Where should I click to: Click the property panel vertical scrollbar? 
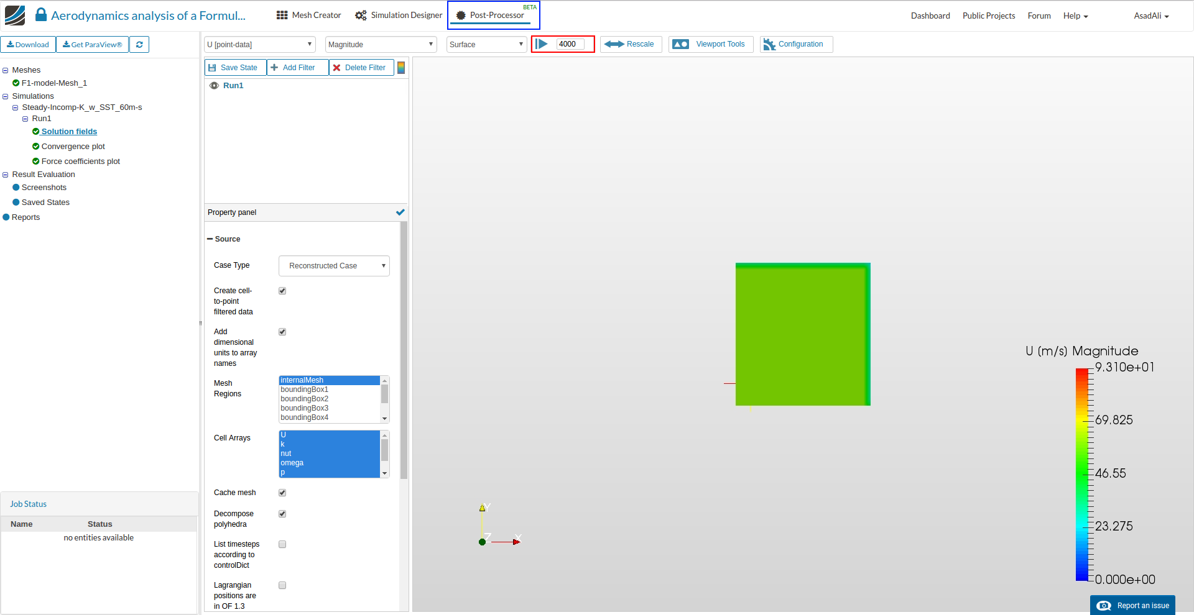404,350
